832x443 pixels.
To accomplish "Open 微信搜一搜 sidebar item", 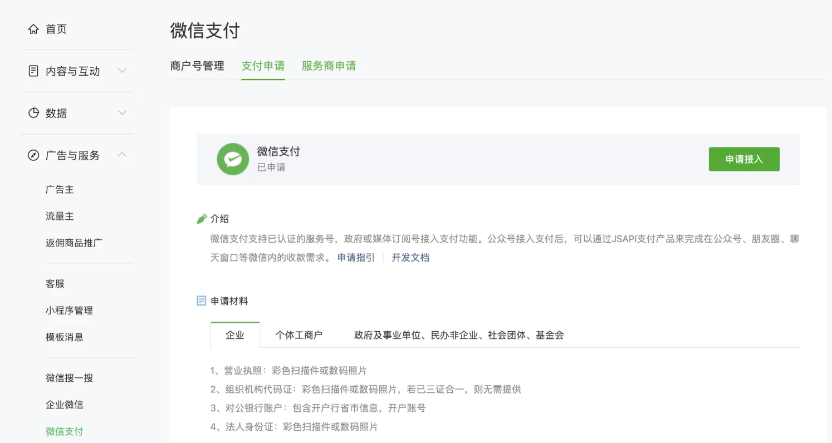I will tap(69, 378).
